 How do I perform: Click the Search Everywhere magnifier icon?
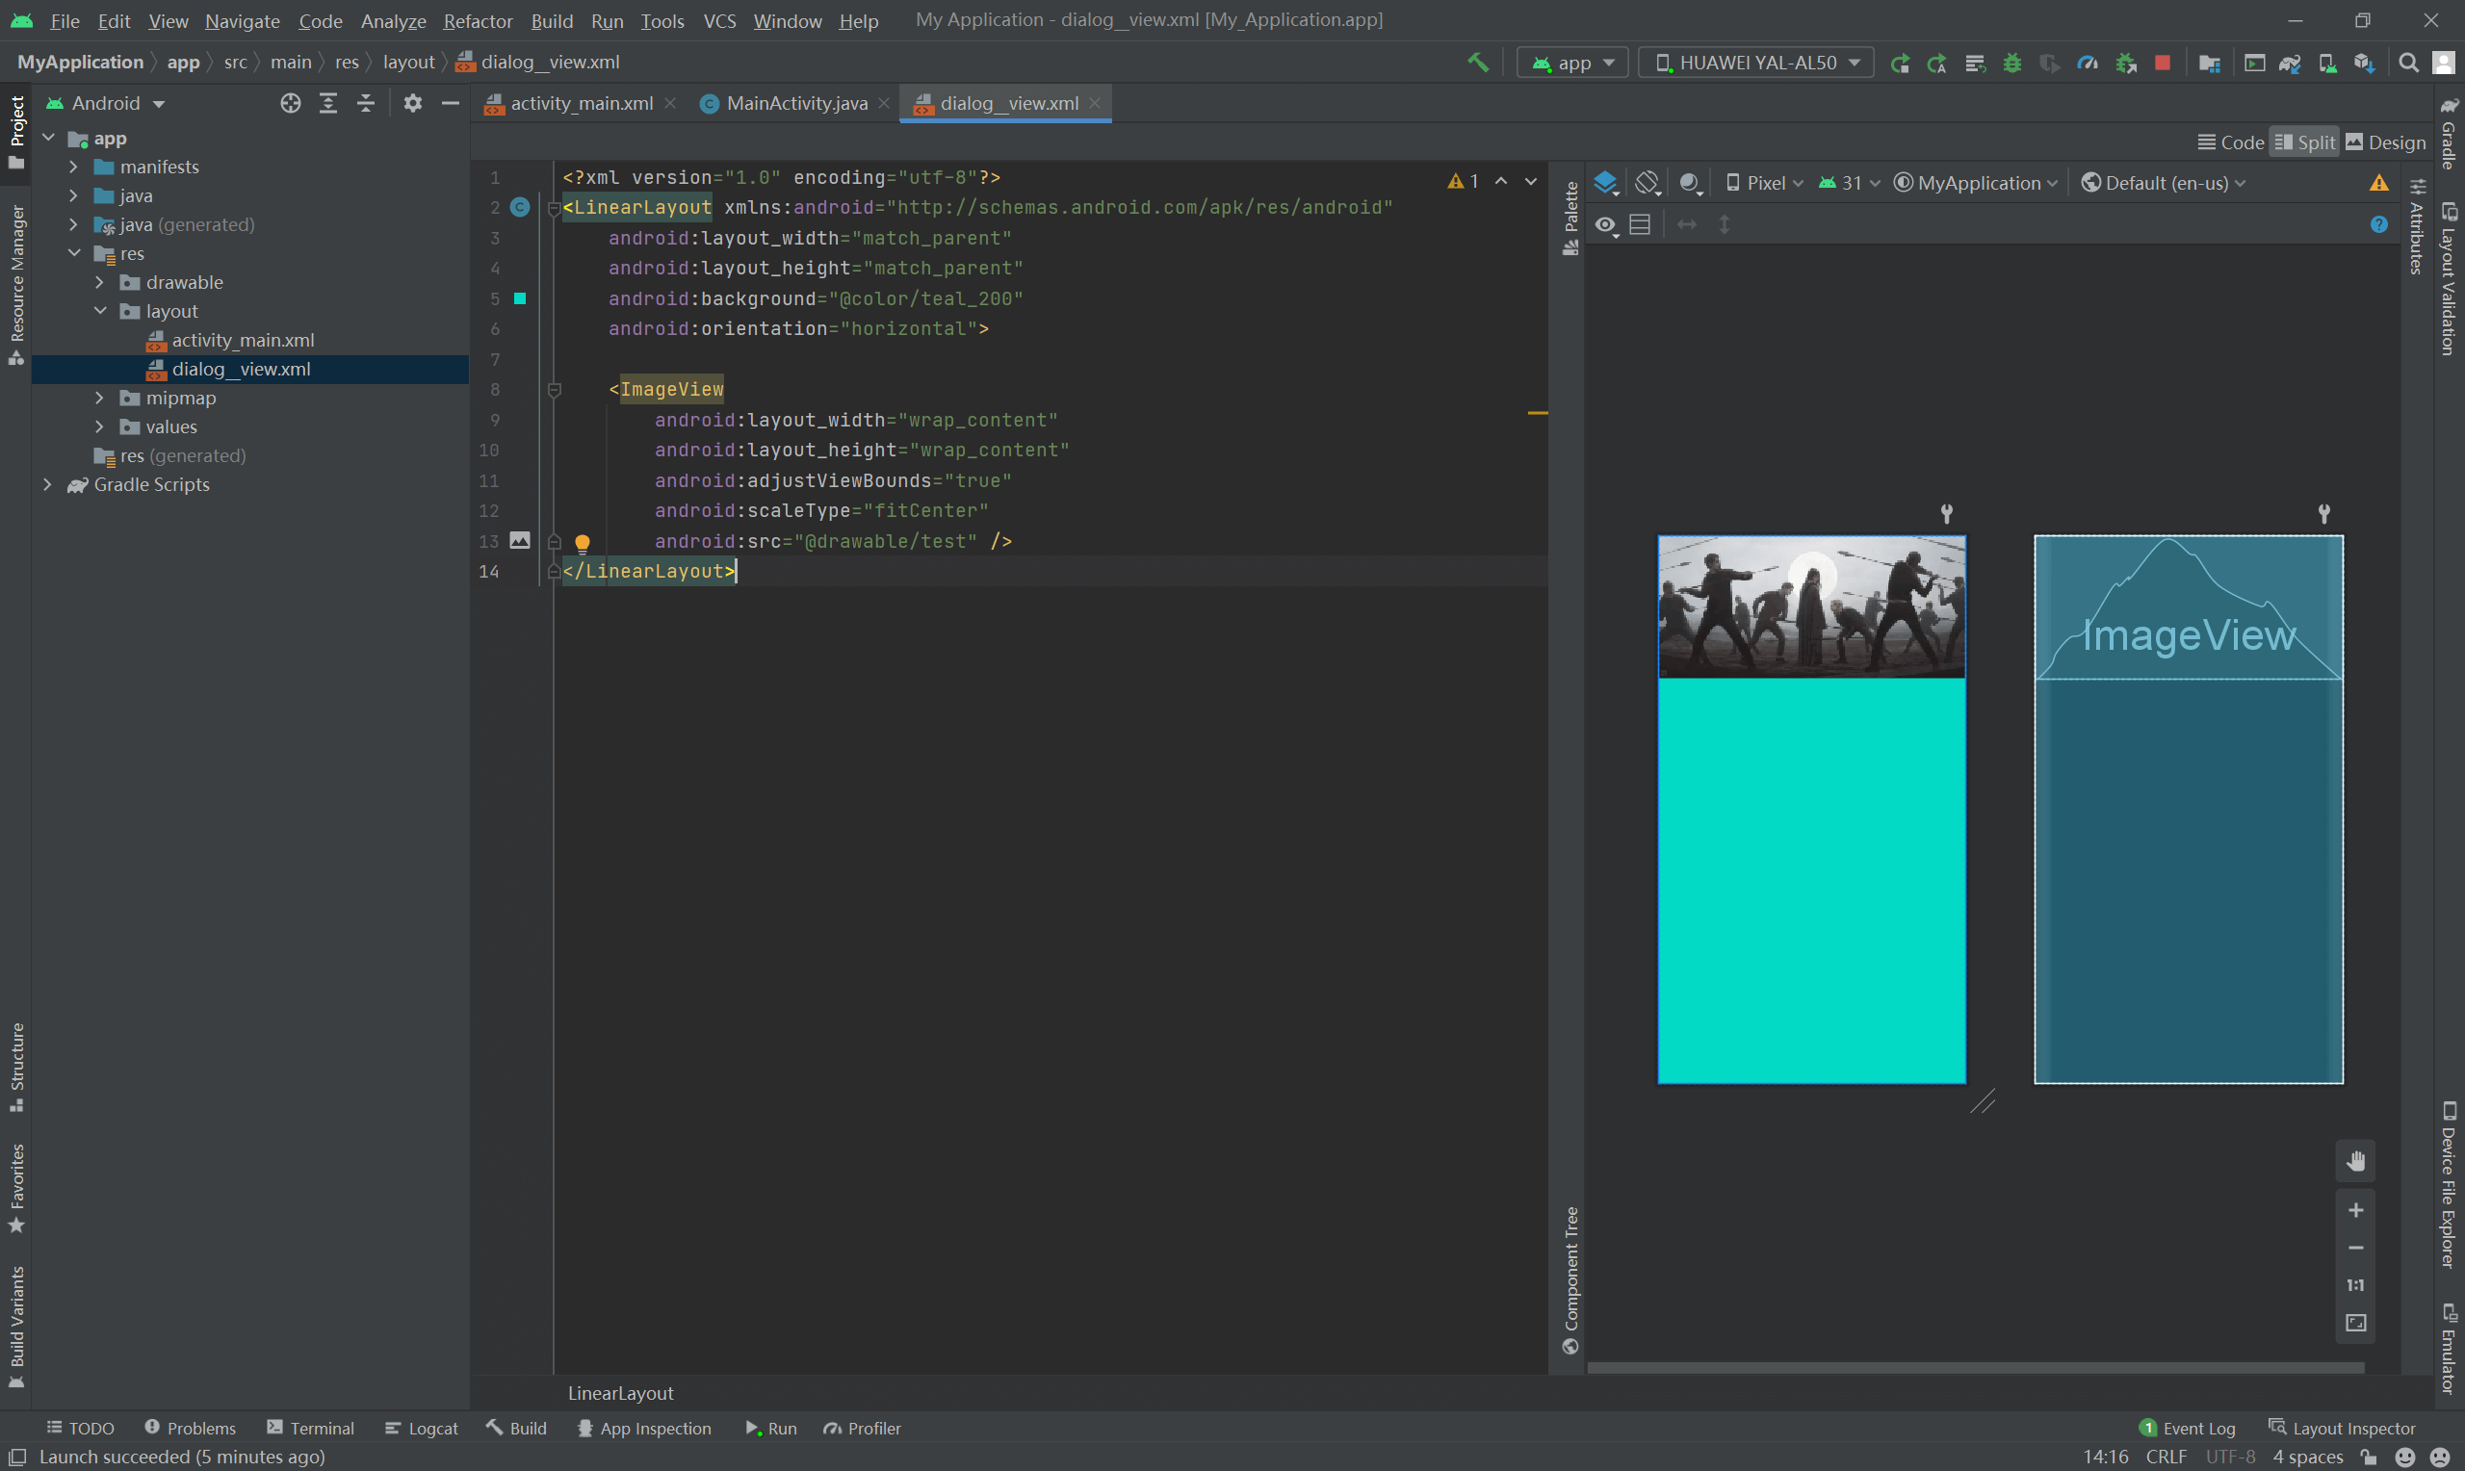tap(2407, 63)
